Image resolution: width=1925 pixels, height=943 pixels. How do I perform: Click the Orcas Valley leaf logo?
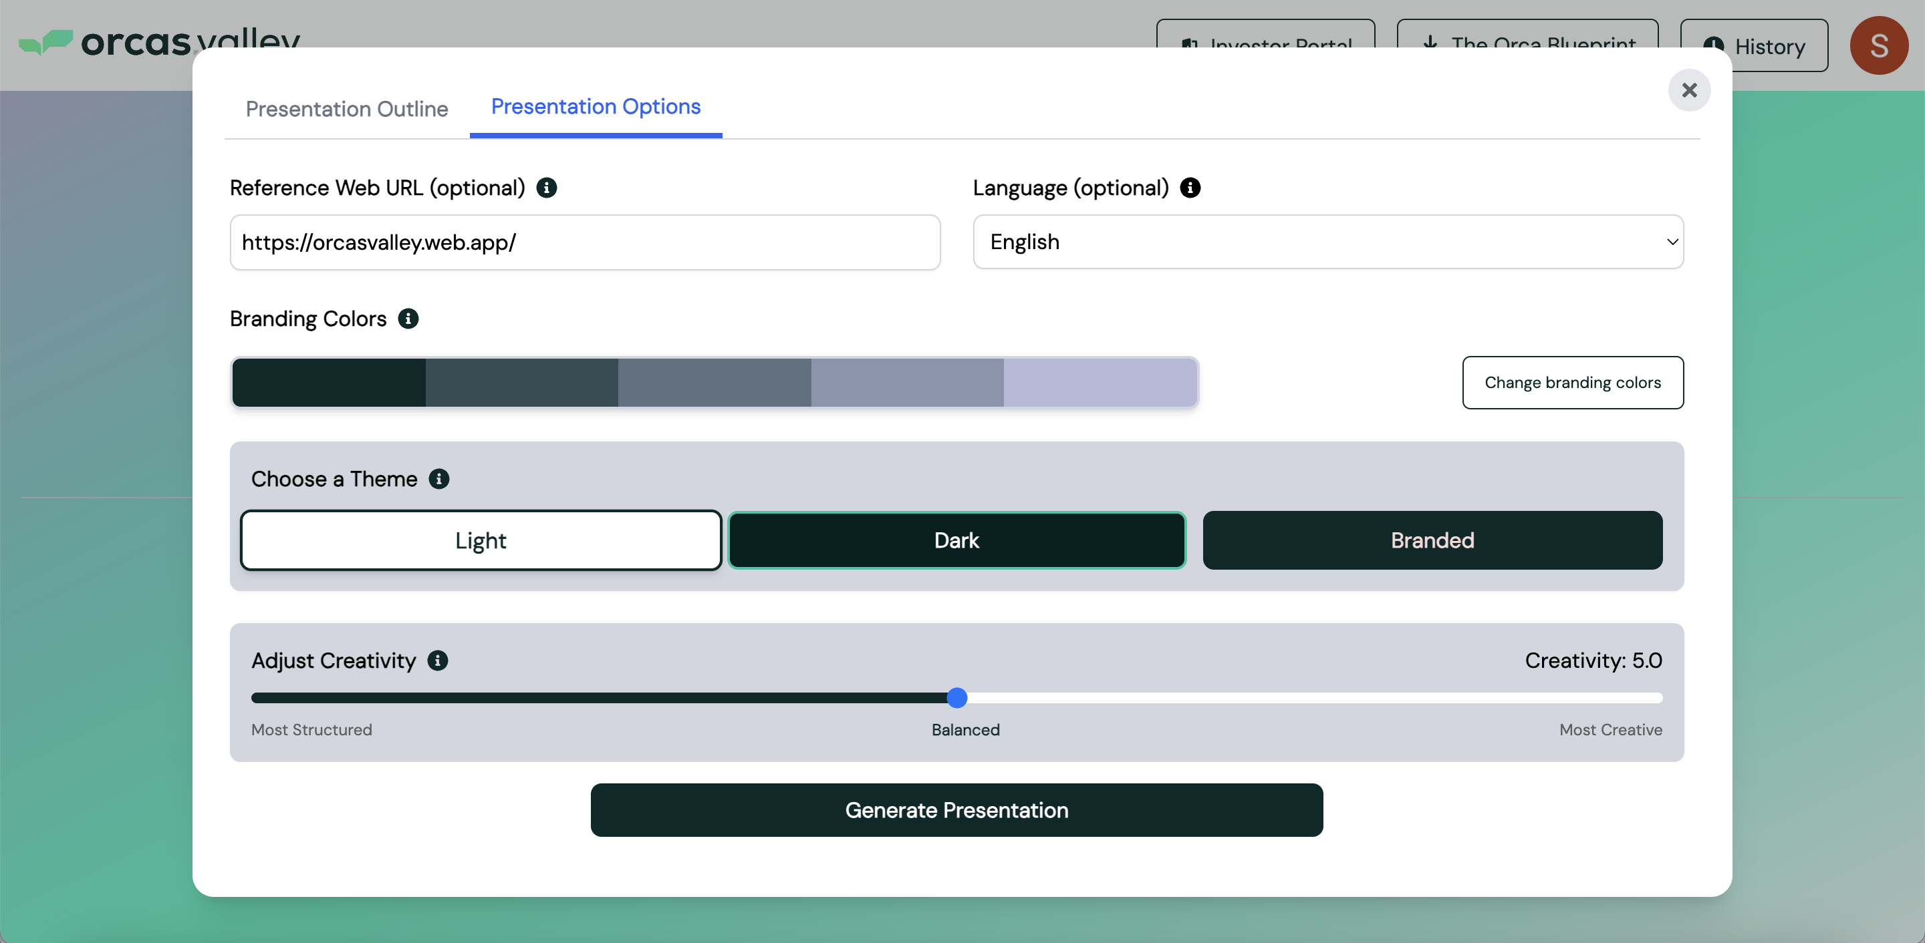tap(46, 43)
